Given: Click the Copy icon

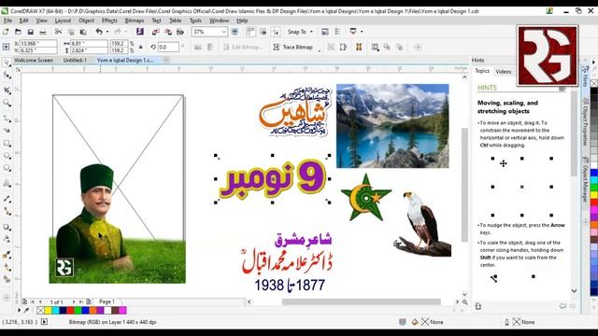Looking at the screenshot, I should pyautogui.click(x=71, y=32).
